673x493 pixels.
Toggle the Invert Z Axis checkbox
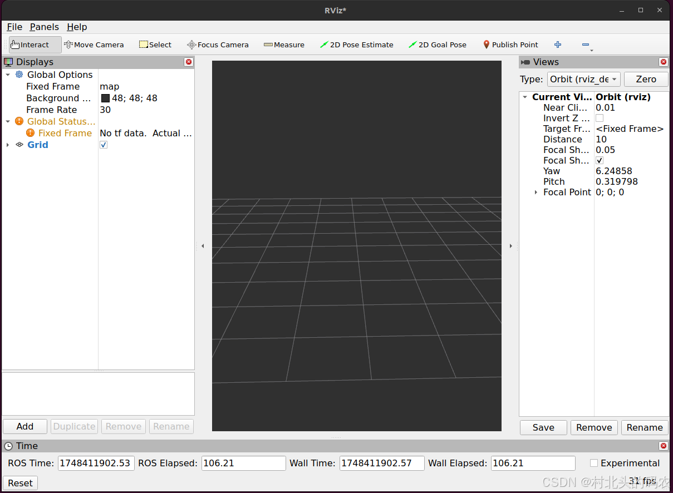click(600, 118)
